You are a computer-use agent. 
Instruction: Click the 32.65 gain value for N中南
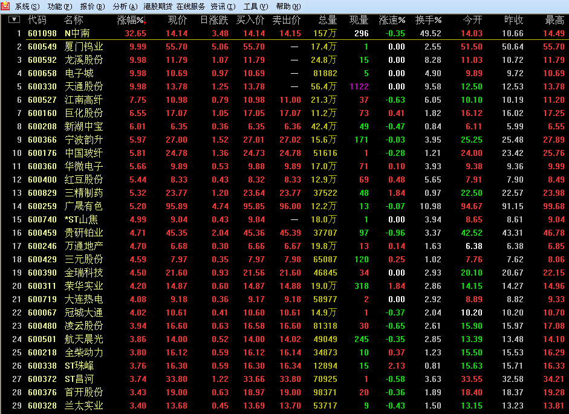[x=135, y=33]
